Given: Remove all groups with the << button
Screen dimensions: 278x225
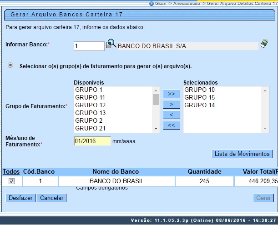Looking at the screenshot, I should coord(171,125).
